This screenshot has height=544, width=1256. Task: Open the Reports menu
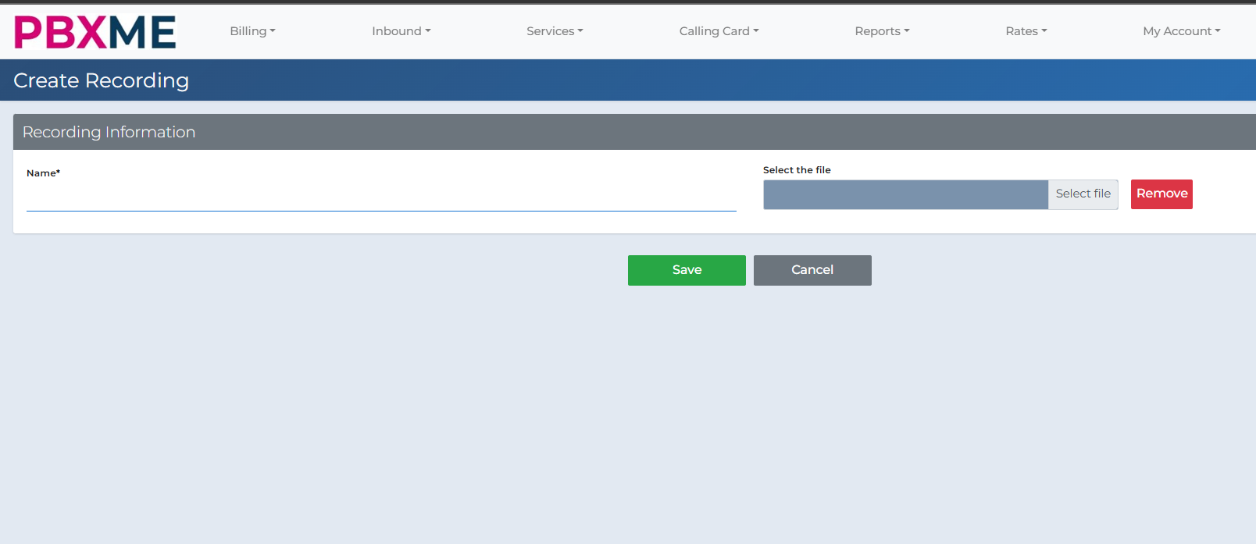pyautogui.click(x=882, y=31)
